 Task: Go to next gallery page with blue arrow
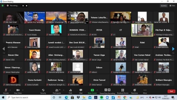[173, 49]
